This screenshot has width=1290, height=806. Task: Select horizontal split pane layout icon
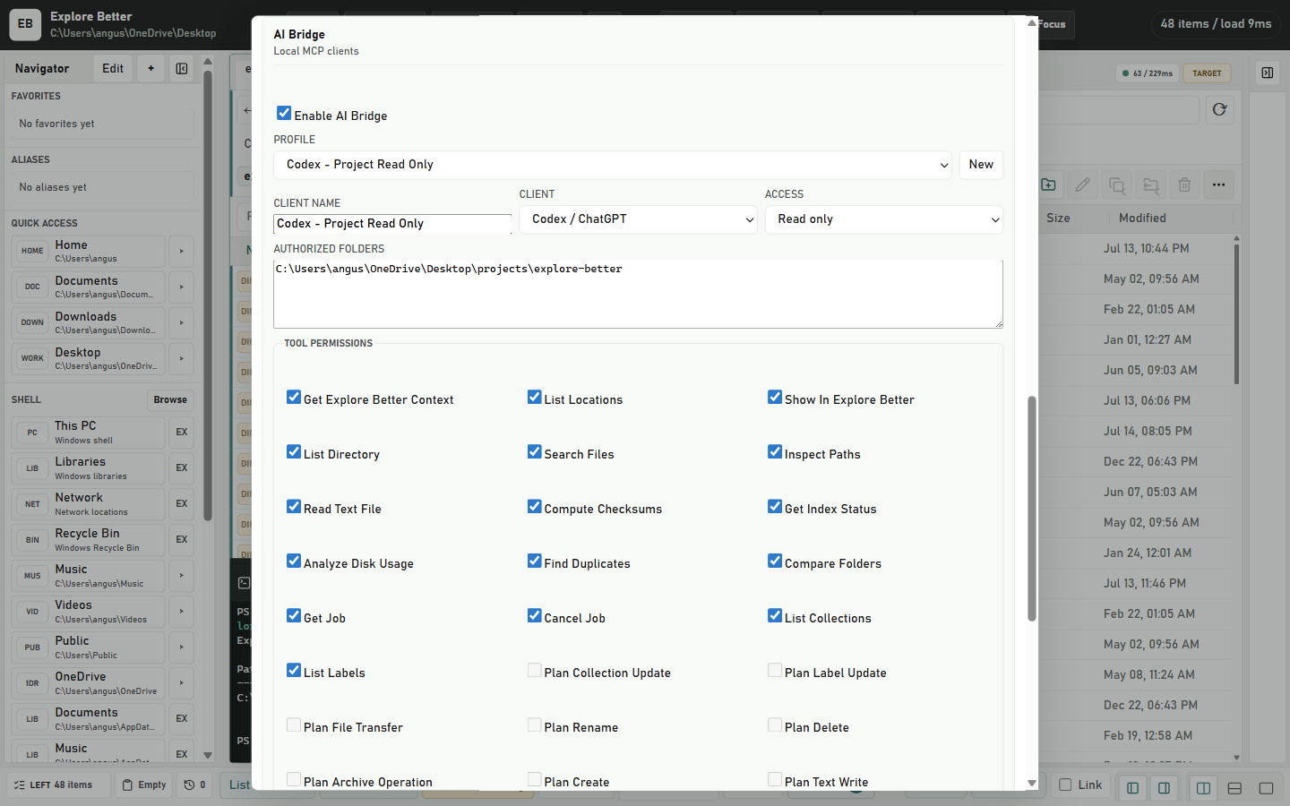tap(1234, 788)
